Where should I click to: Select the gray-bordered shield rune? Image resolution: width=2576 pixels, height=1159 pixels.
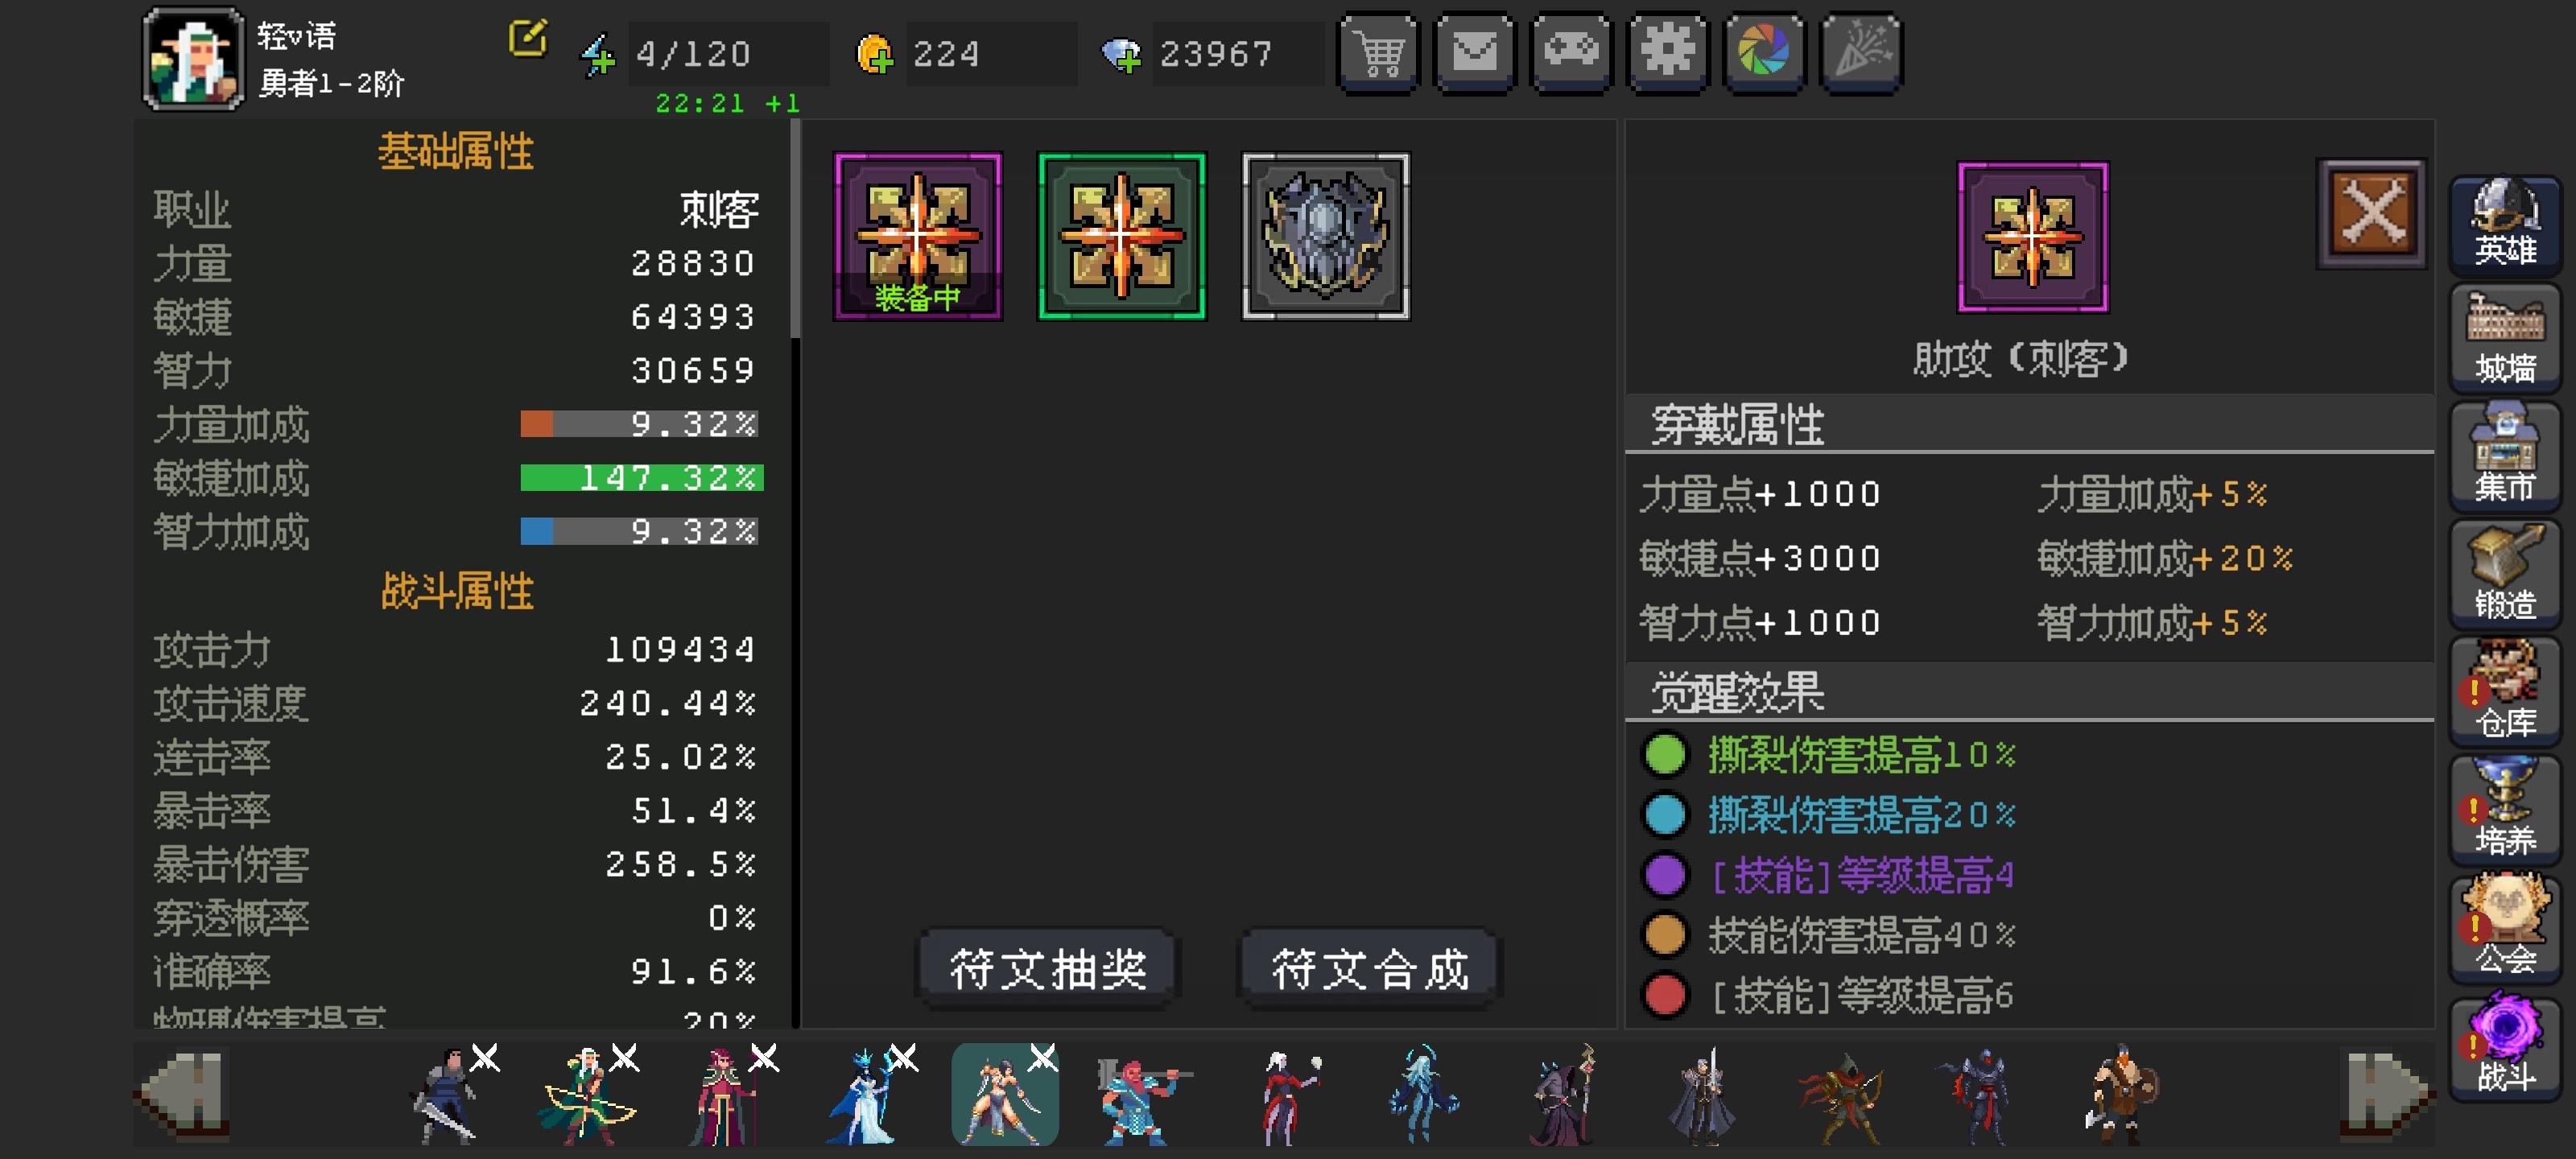(1325, 236)
